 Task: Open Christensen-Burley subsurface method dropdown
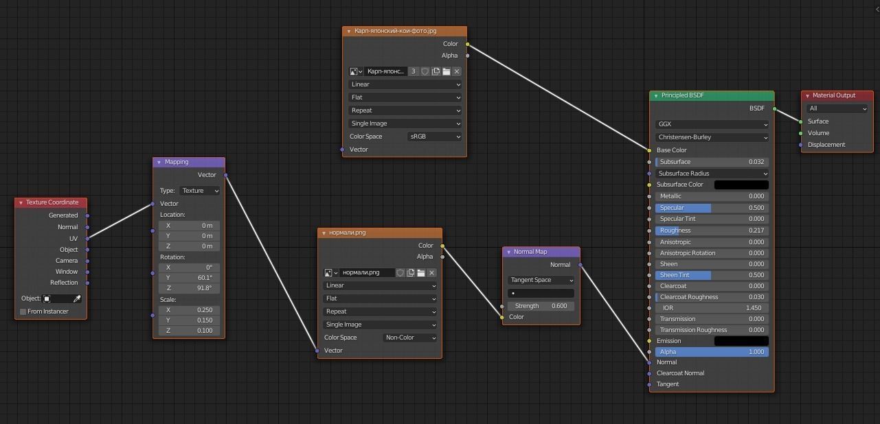pyautogui.click(x=712, y=137)
